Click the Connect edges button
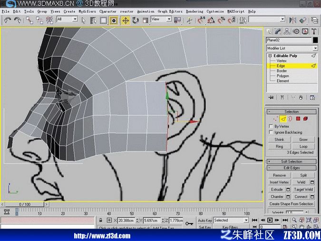The height and width of the screenshot is (241, 321). point(301,197)
